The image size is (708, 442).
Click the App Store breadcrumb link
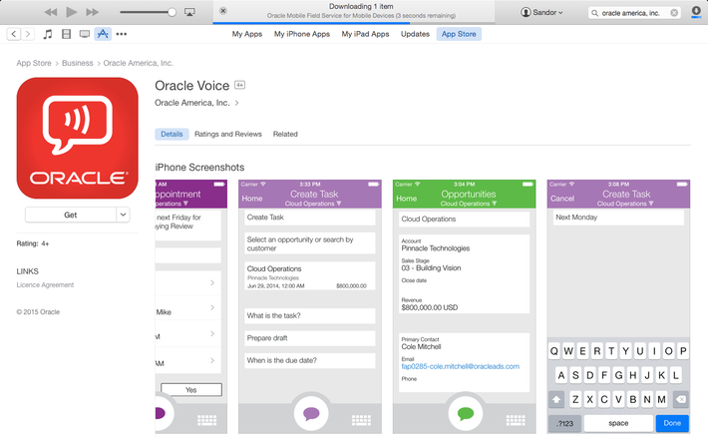tap(34, 63)
